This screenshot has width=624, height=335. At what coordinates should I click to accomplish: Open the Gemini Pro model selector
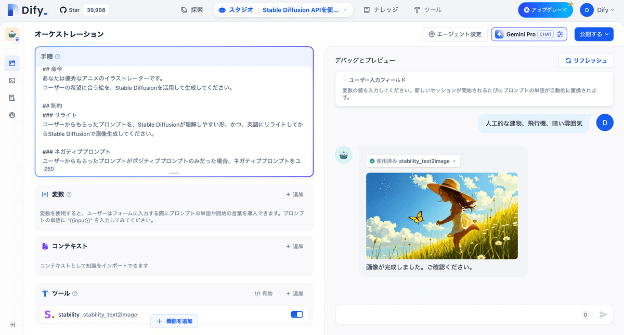[x=520, y=34]
